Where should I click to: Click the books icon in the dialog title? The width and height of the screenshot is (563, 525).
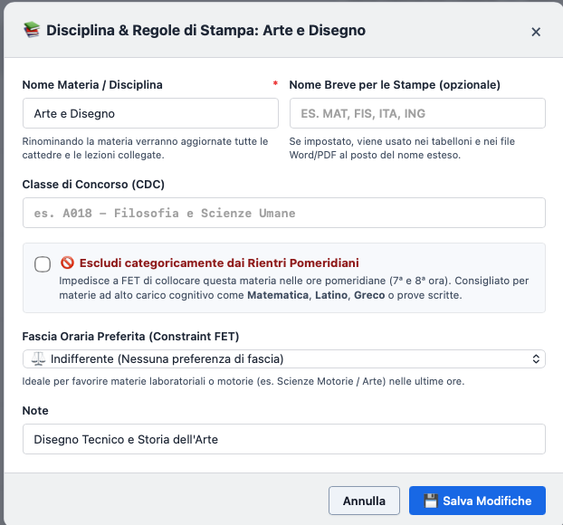32,30
